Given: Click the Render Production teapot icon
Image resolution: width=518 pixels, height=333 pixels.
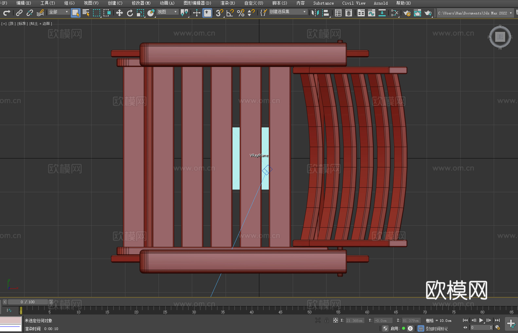Looking at the screenshot, I should (428, 13).
